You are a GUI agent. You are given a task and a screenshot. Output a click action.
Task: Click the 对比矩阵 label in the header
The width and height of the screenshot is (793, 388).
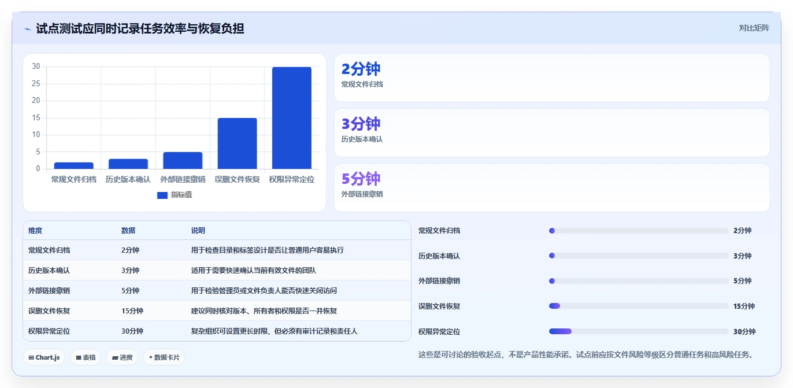[754, 28]
